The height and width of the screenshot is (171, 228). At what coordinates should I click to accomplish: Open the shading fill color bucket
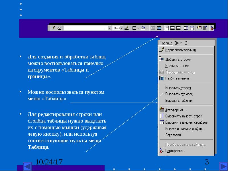tap(143, 28)
